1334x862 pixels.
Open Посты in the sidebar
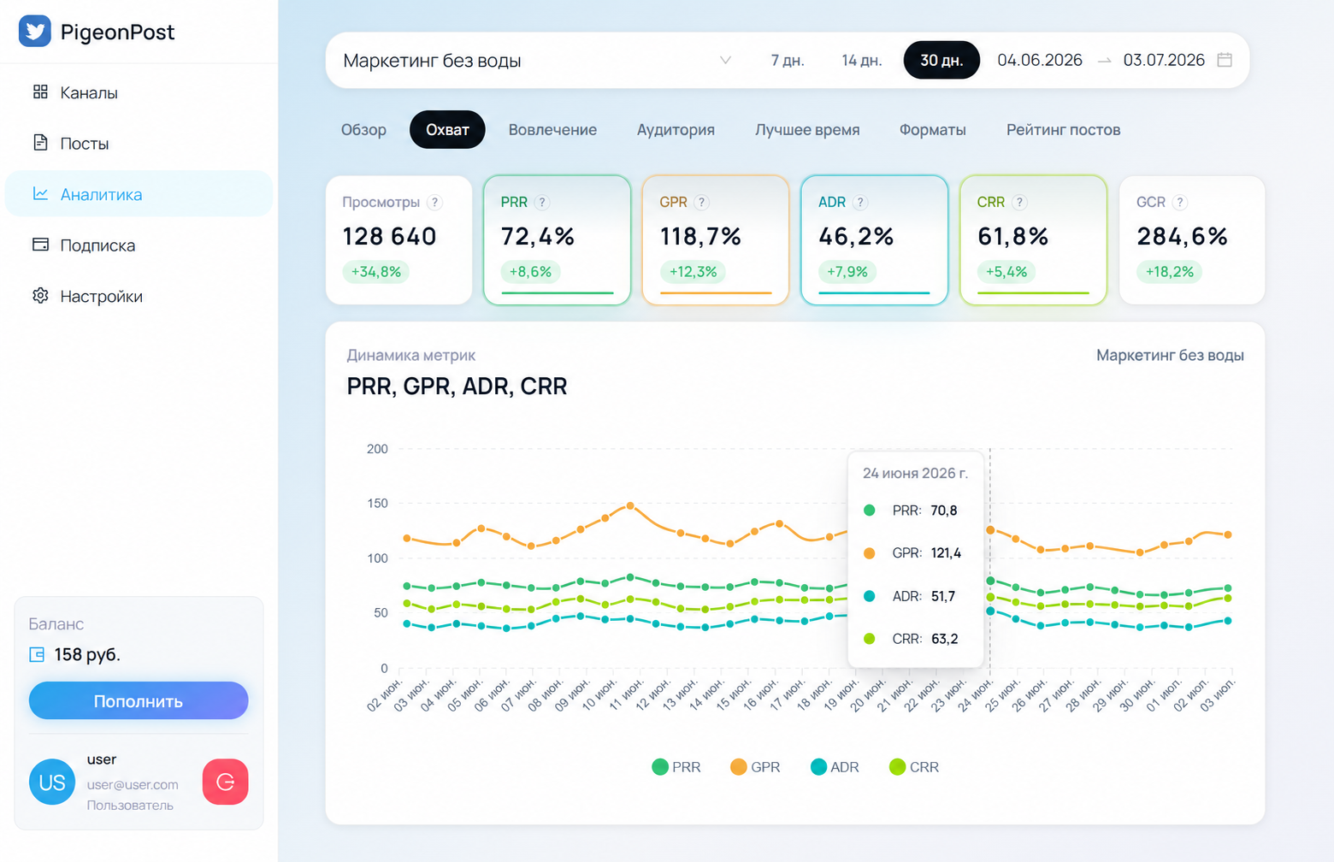coord(139,143)
